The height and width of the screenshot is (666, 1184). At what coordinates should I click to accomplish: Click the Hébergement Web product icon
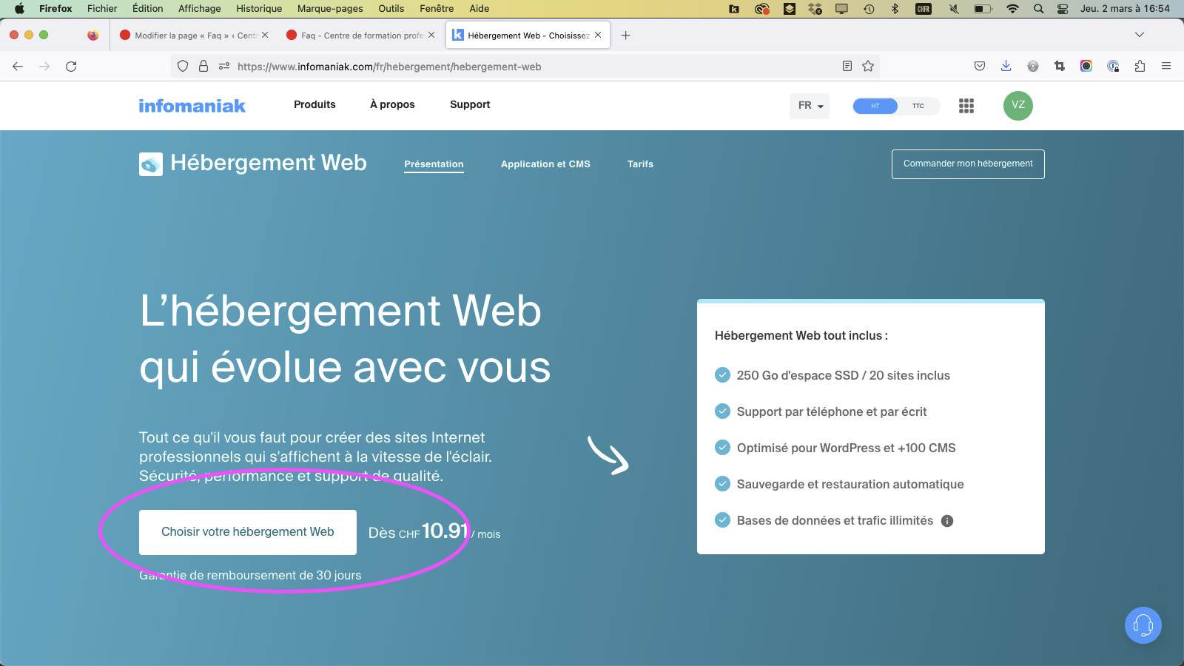point(151,164)
